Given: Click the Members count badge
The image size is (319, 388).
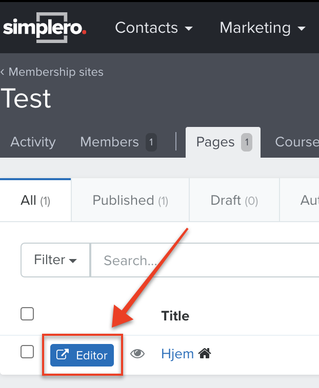Looking at the screenshot, I should click(x=151, y=142).
